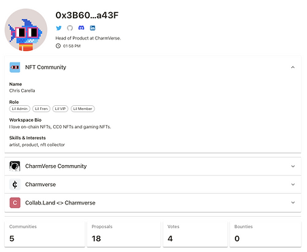Select the Lil Fren role chip

coord(42,109)
